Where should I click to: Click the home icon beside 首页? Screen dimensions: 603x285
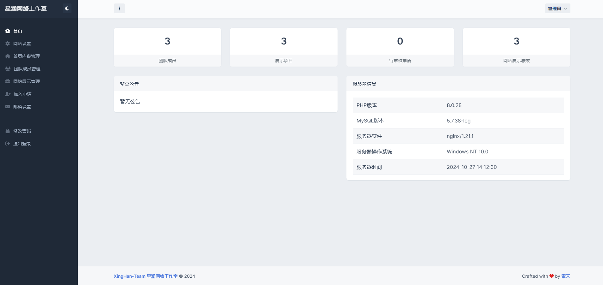(x=8, y=31)
